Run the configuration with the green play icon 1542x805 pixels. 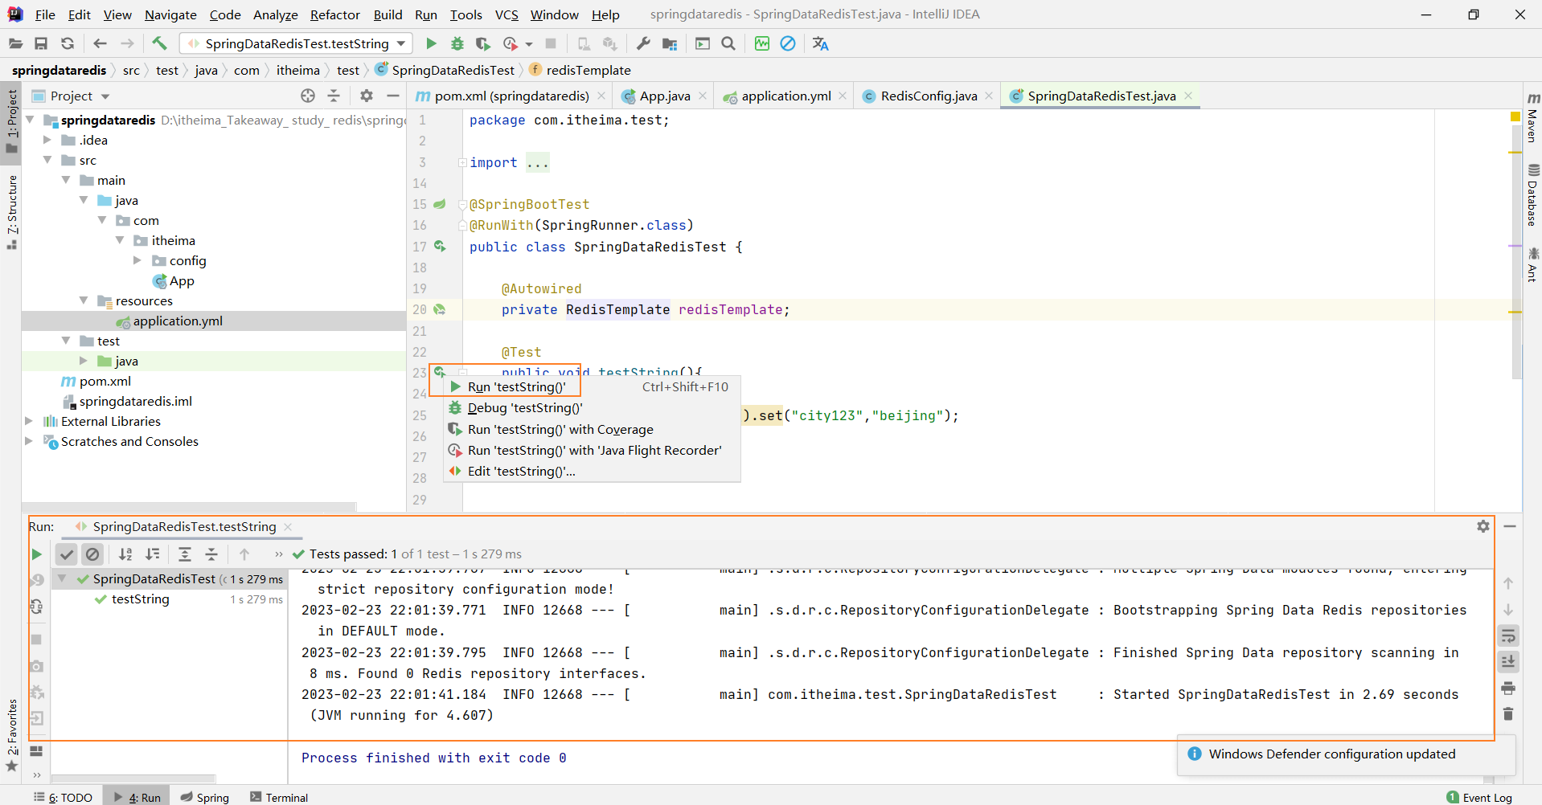pos(431,43)
